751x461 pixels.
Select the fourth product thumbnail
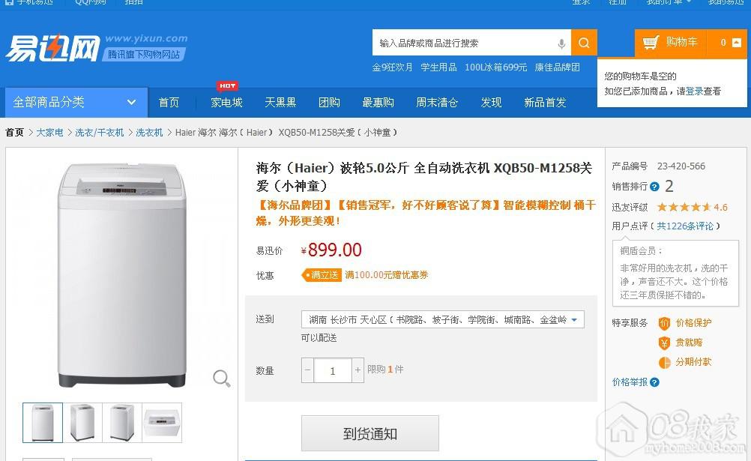[x=162, y=423]
